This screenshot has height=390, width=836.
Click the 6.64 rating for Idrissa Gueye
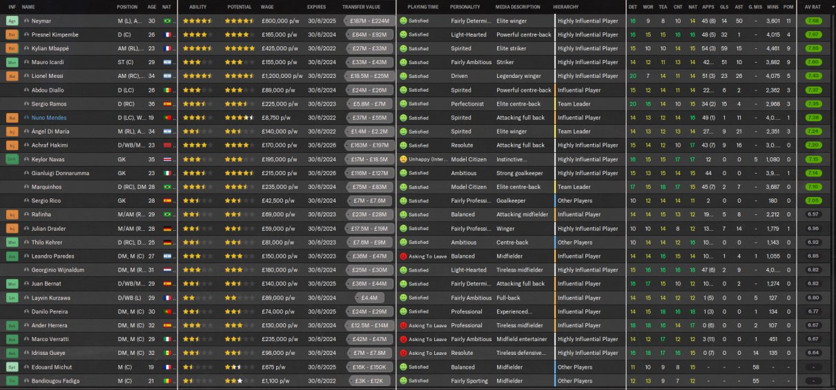[x=813, y=353]
